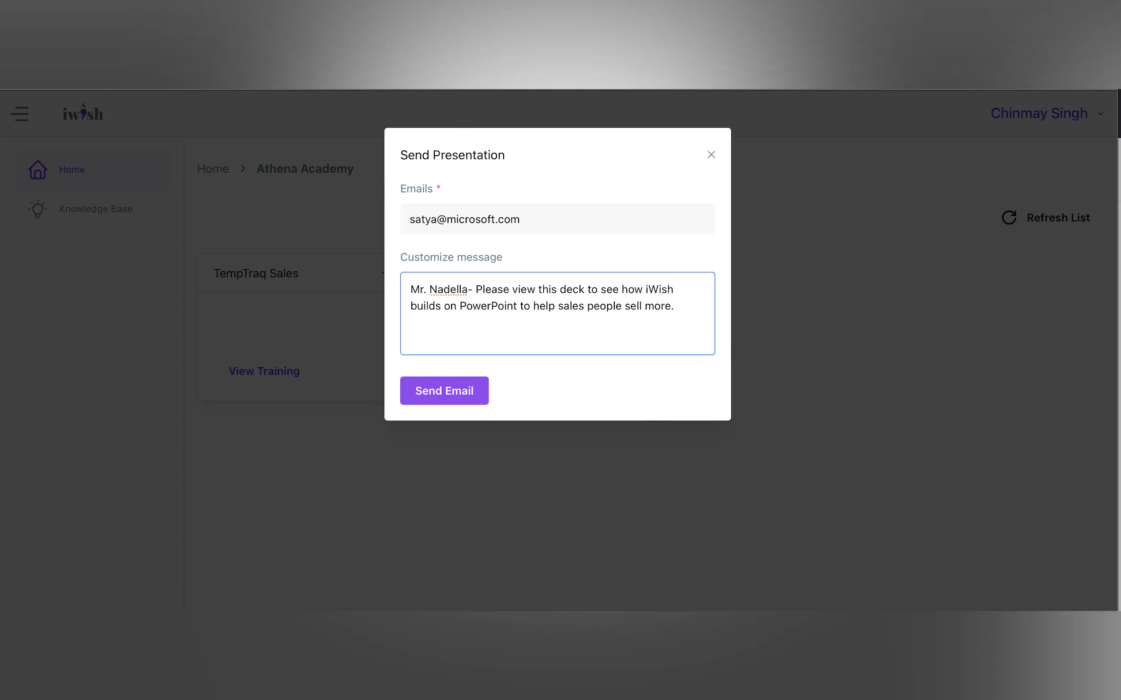Select the TempTraq Sales card title

256,273
